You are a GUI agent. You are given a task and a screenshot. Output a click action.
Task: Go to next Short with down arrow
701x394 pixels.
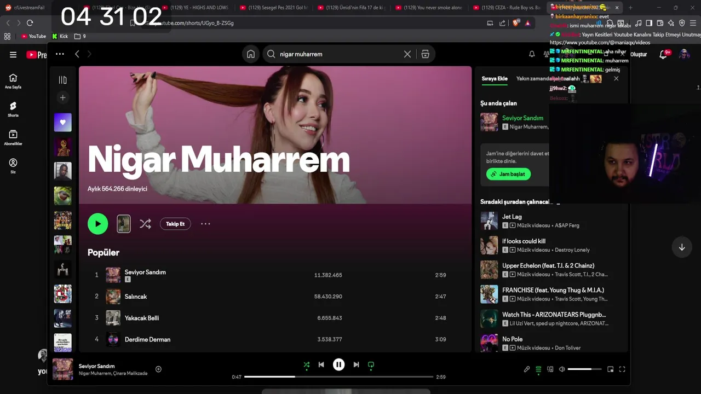click(x=682, y=247)
